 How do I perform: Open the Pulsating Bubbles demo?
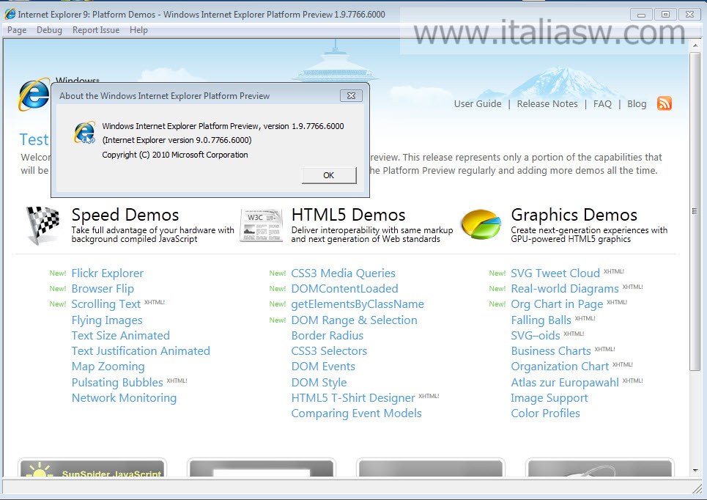pyautogui.click(x=117, y=382)
